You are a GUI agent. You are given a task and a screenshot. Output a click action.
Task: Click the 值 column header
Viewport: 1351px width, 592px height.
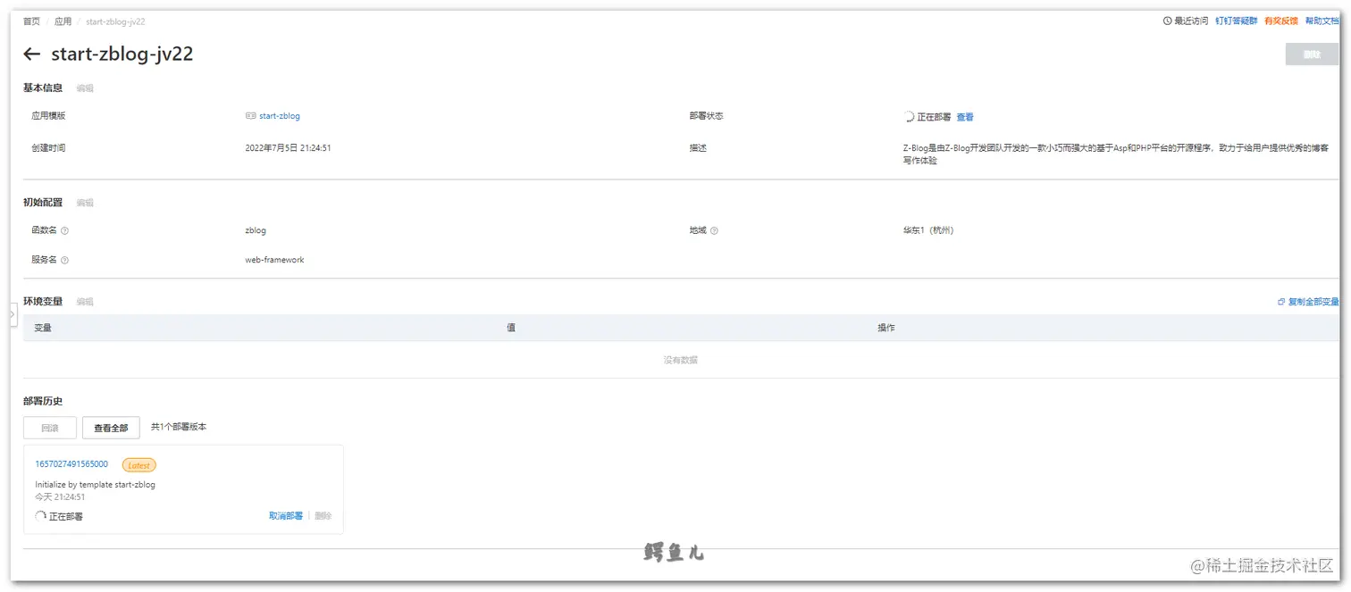point(511,328)
